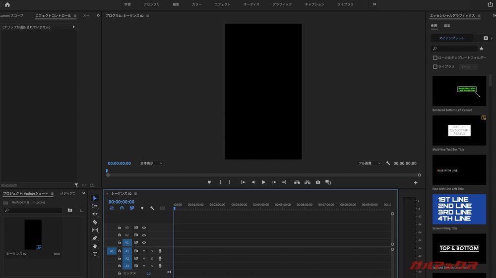The width and height of the screenshot is (496, 278).
Task: Select the Hand tool
Action: [x=95, y=246]
